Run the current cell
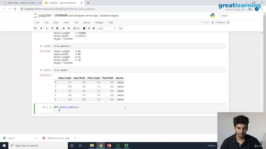This screenshot has height=149, width=266. 77,29
